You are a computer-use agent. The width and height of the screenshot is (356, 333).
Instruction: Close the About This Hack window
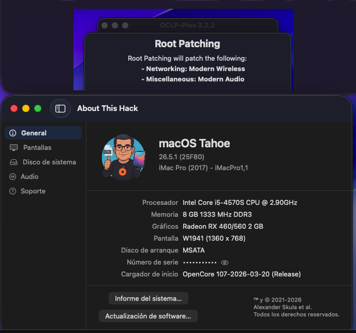[14, 108]
